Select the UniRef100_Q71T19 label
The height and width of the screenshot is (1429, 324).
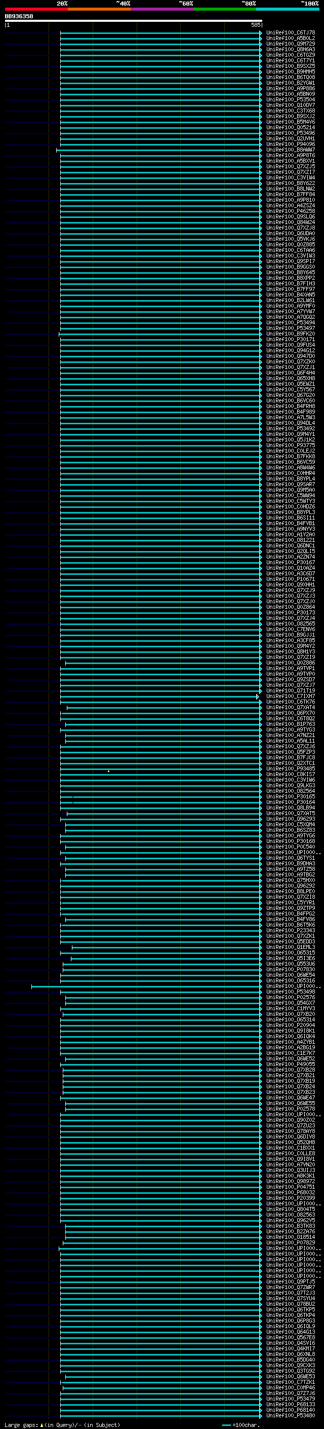pos(291,690)
